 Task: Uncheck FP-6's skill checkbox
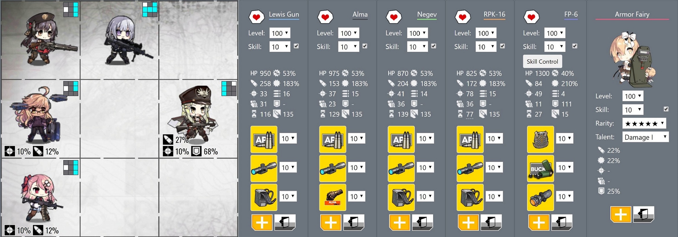coord(575,46)
